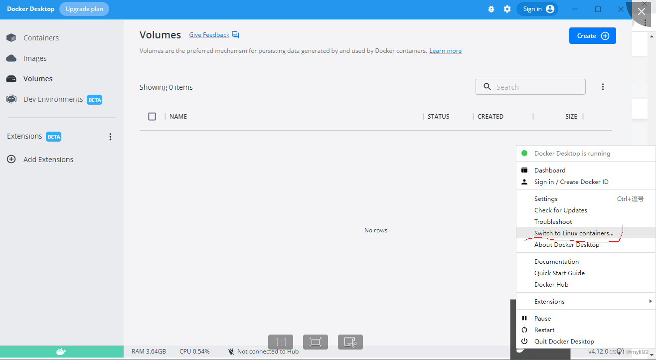
Task: Click the RAM 3.64GB status text
Action: point(149,352)
